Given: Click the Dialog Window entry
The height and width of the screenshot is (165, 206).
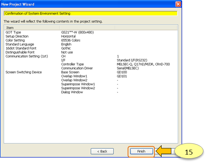Looking at the screenshot, I should pos(72,92).
